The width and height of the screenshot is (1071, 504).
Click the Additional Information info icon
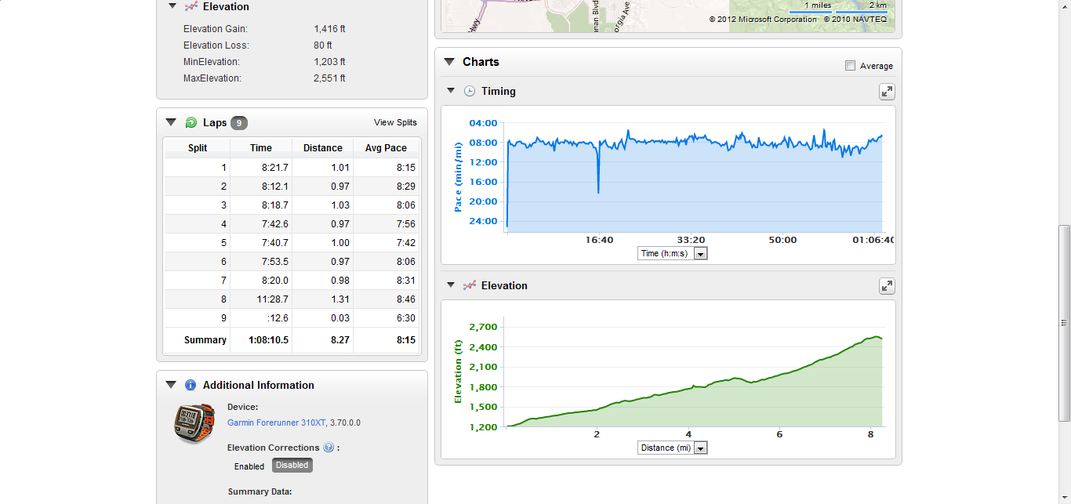(191, 385)
